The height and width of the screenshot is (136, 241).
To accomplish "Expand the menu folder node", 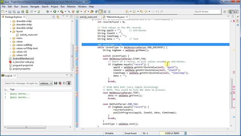I will click(x=11, y=38).
